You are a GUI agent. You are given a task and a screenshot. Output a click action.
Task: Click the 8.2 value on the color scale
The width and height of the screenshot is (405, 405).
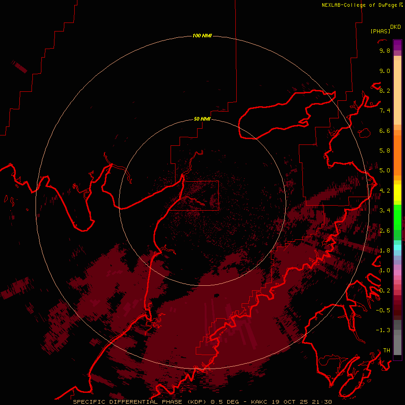pyautogui.click(x=385, y=90)
